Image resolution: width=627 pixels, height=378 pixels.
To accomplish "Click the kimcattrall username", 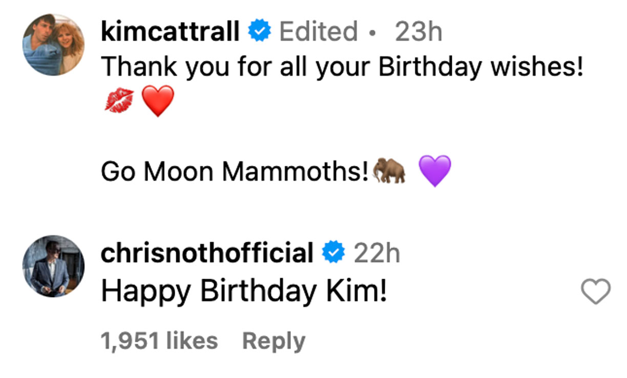I will pos(171,32).
